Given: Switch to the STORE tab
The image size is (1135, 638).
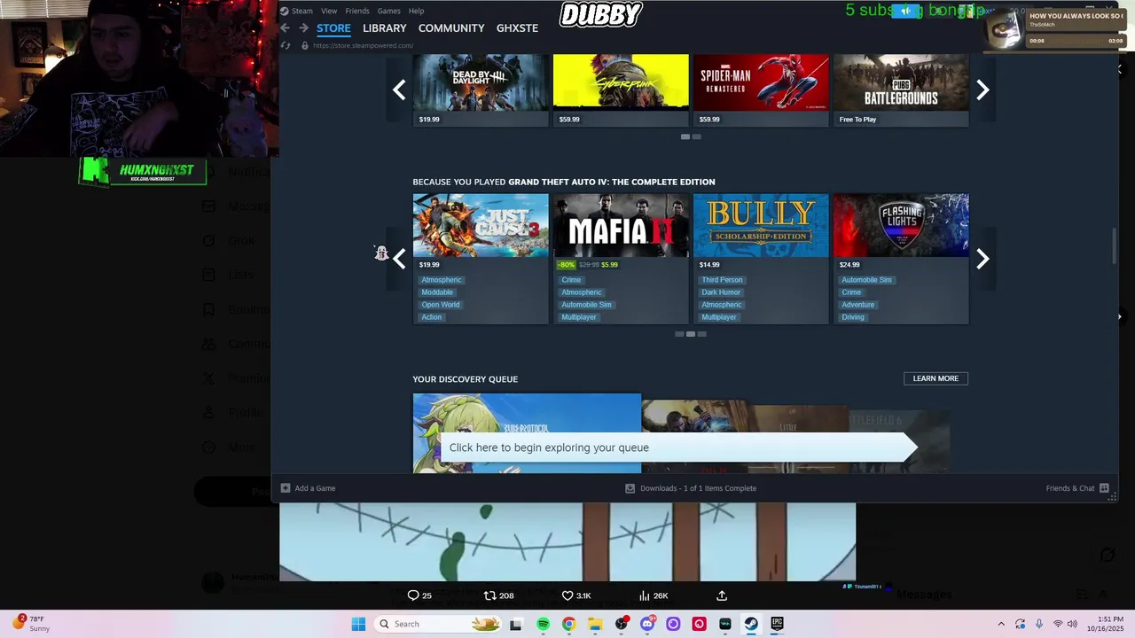Looking at the screenshot, I should pos(333,28).
